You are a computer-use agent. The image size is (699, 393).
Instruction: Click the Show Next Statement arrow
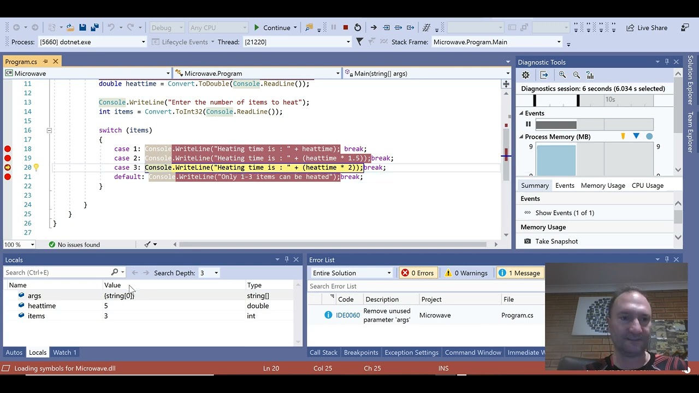[x=374, y=28]
